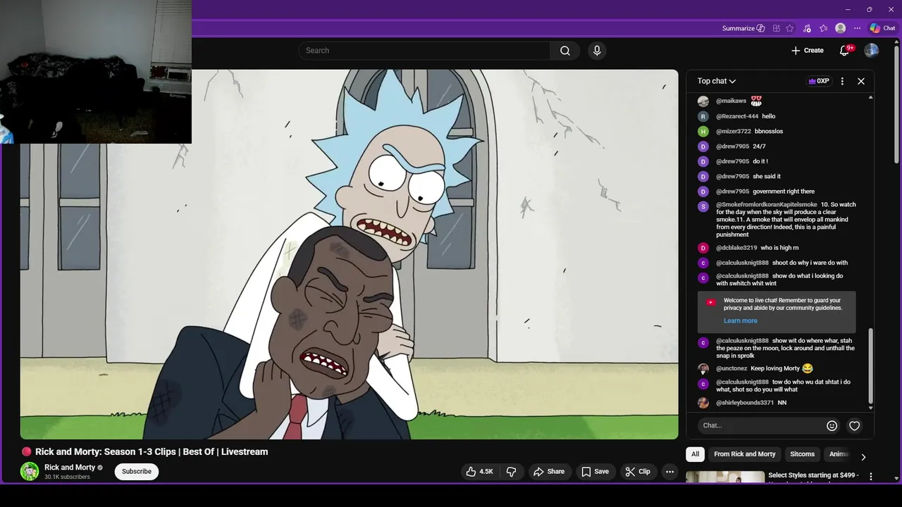Select the All filter chip
Viewport: 902px width, 507px height.
[x=695, y=454]
